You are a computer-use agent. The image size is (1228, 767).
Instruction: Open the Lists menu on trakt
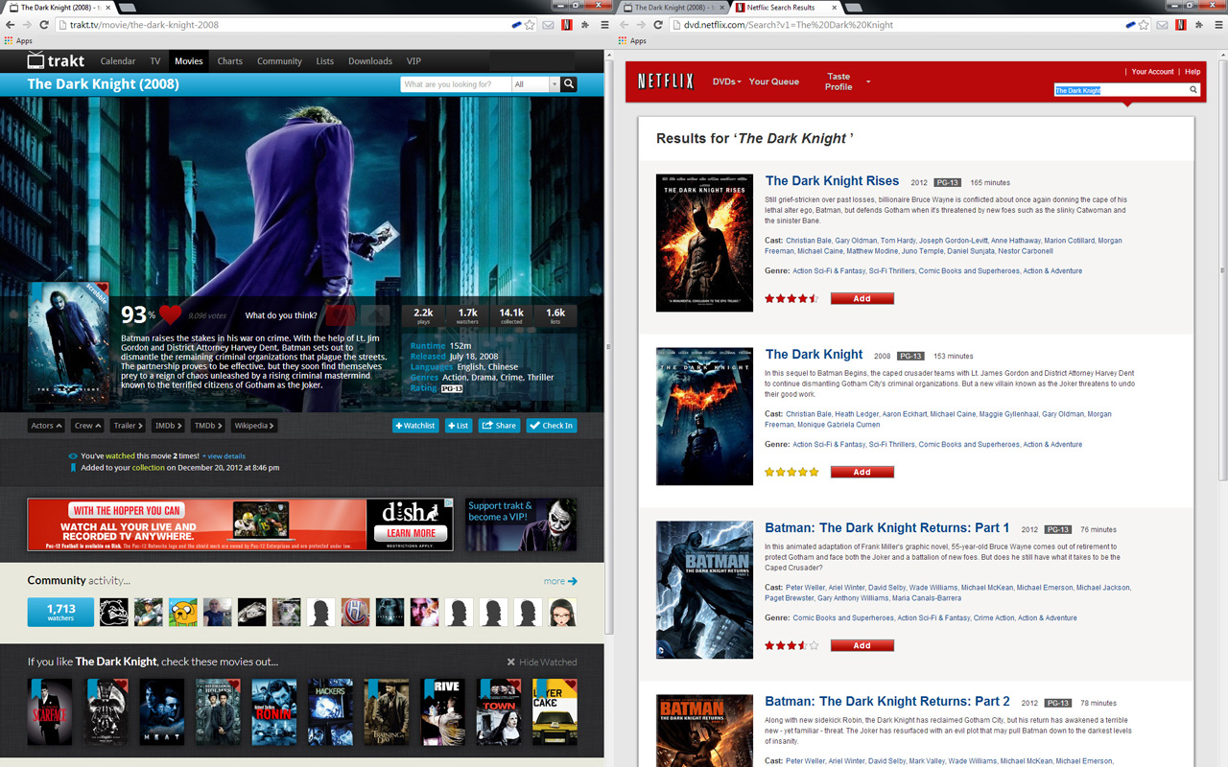point(325,60)
